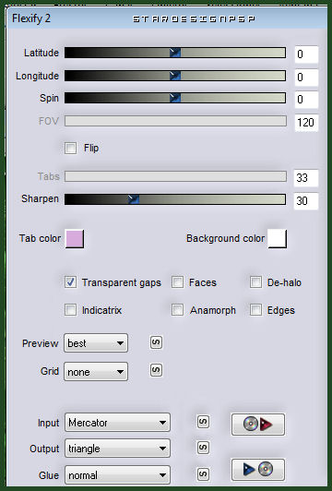Click the shuffle icon next to Grid
The width and height of the screenshot is (332, 491).
tap(156, 370)
